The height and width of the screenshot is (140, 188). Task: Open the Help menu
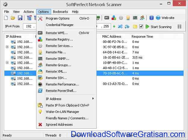75,12
